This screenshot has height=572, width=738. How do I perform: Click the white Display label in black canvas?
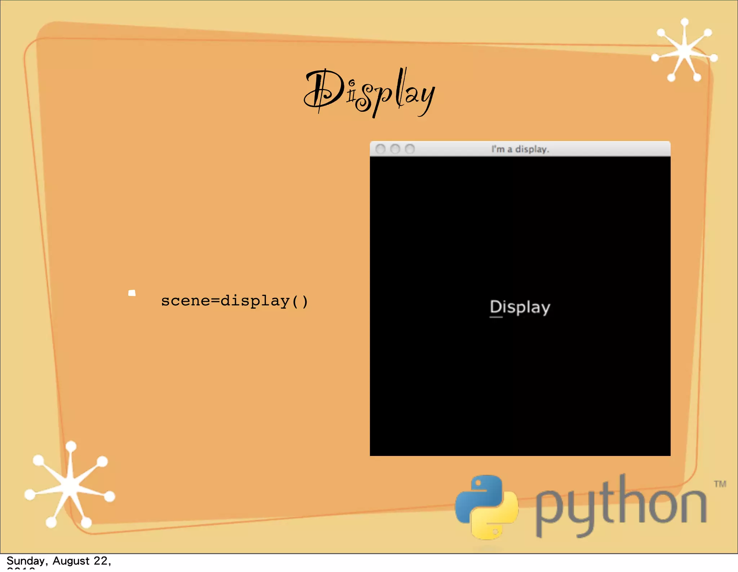(520, 307)
